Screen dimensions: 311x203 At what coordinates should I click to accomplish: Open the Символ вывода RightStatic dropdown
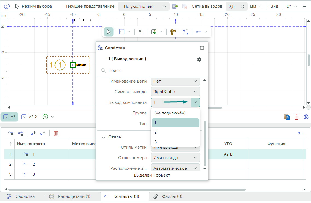175,92
